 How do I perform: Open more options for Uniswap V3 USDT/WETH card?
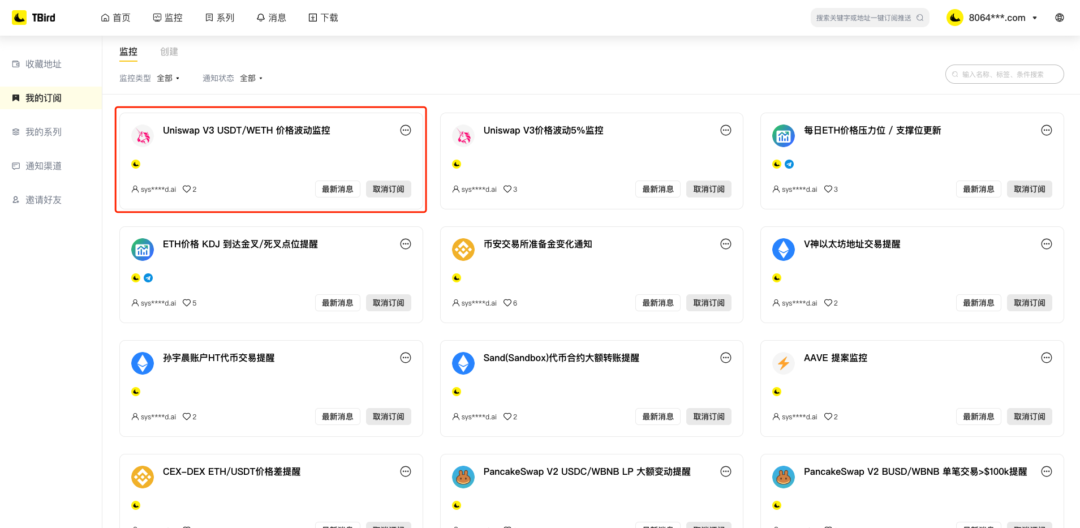tap(405, 130)
